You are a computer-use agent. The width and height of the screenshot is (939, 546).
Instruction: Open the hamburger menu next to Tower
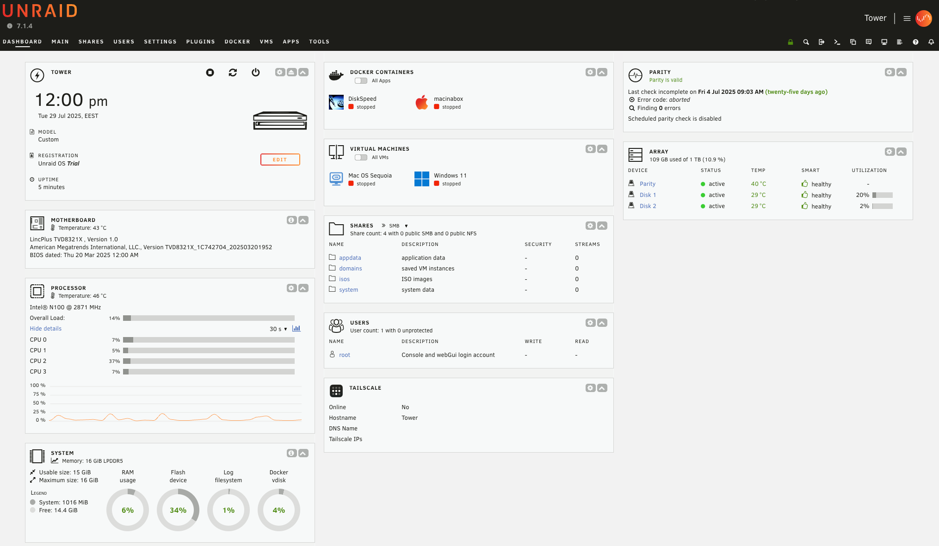click(x=907, y=18)
